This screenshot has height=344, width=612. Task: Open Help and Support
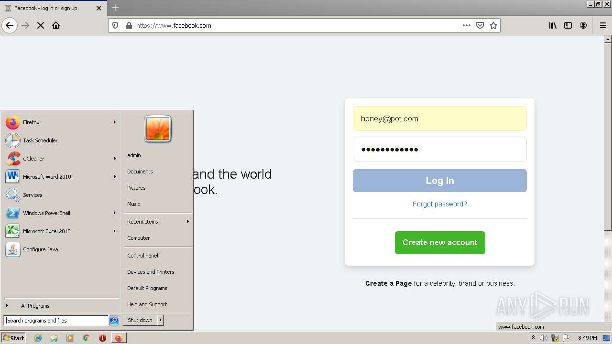[x=158, y=304]
